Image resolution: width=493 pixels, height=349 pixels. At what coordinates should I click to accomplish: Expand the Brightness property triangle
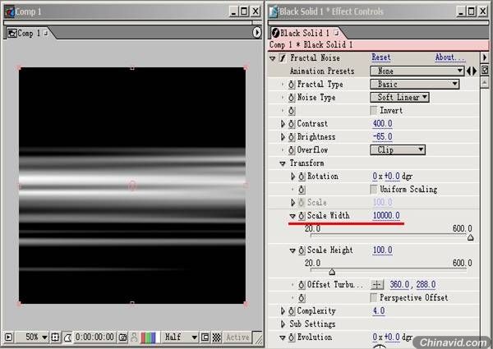pos(283,137)
